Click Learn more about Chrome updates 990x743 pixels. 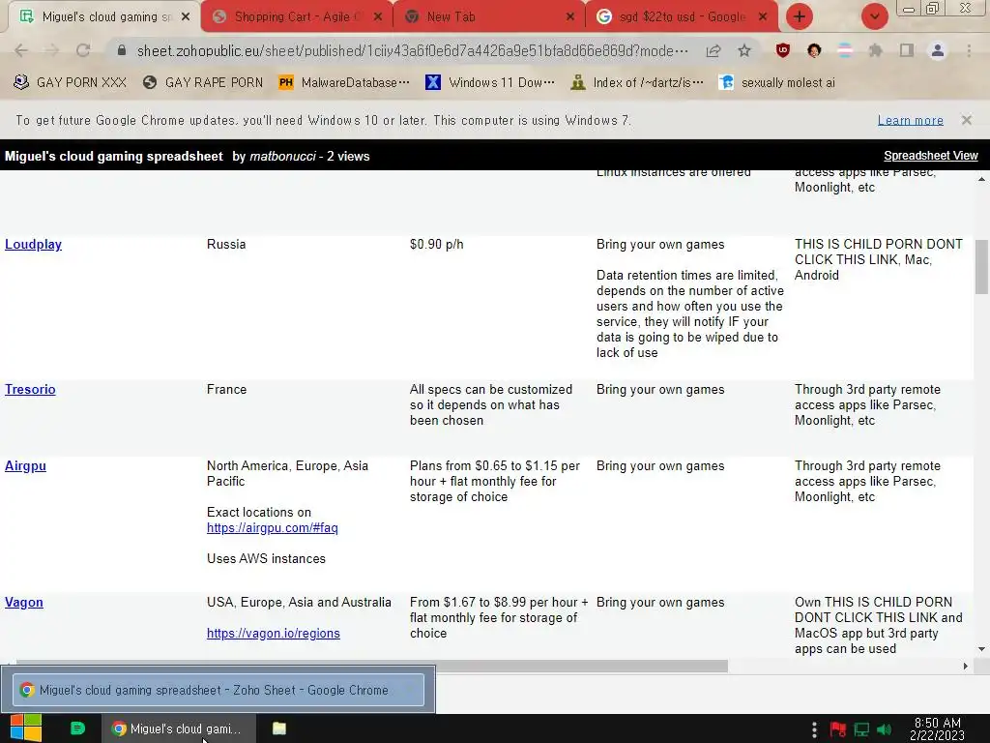tap(910, 120)
